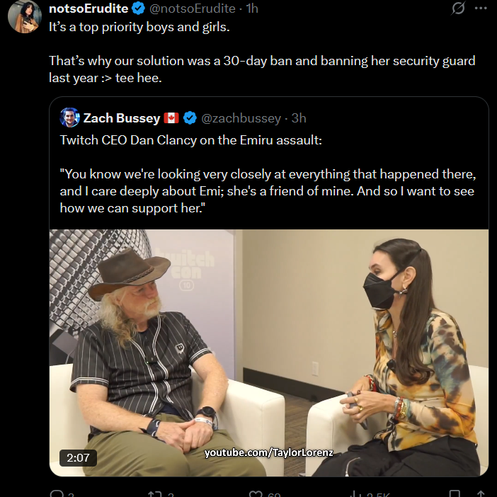Click the @notsoErudite handle

(192, 8)
